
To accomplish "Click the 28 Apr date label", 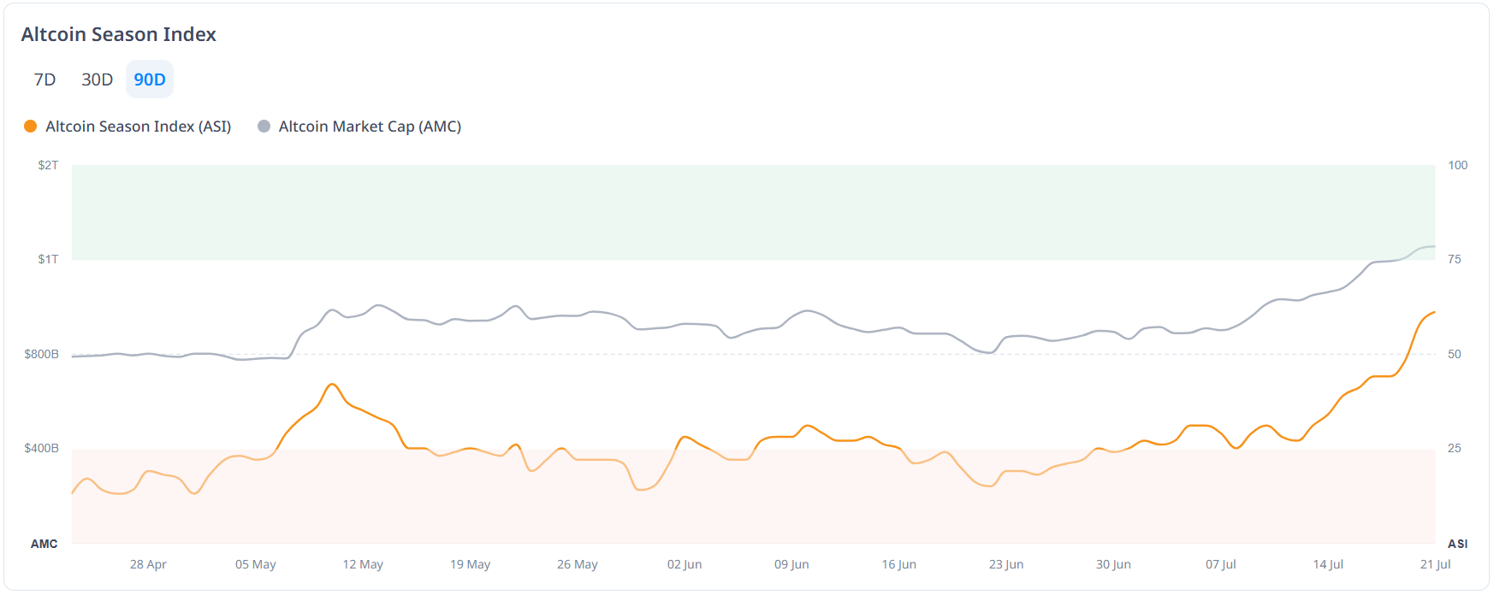I will click(148, 564).
